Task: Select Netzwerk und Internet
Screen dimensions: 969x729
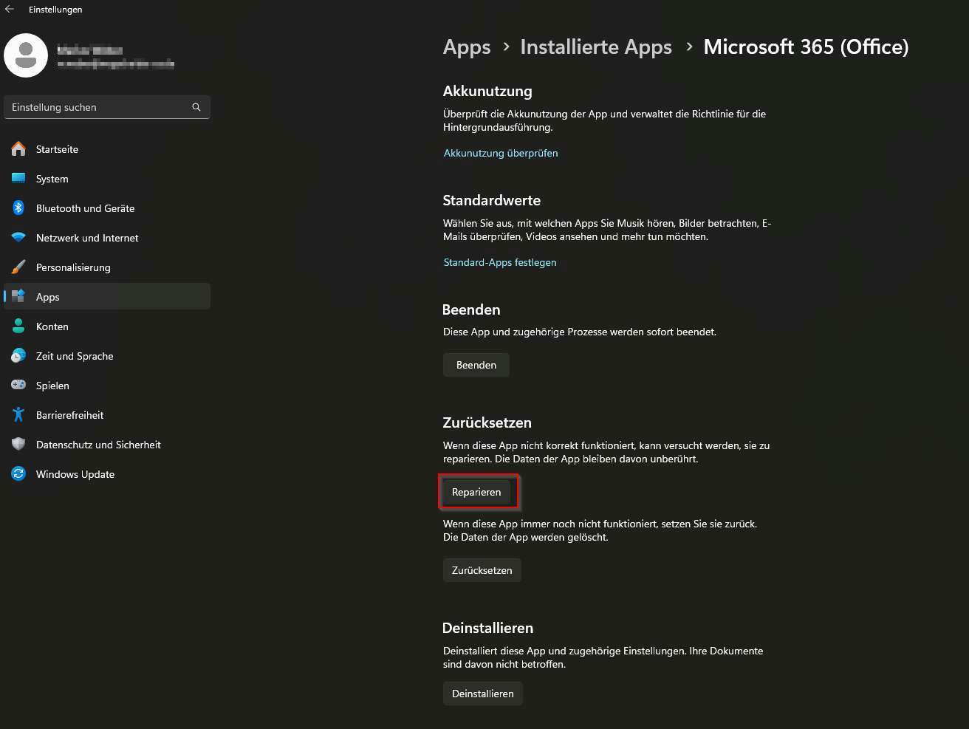Action: click(x=107, y=238)
